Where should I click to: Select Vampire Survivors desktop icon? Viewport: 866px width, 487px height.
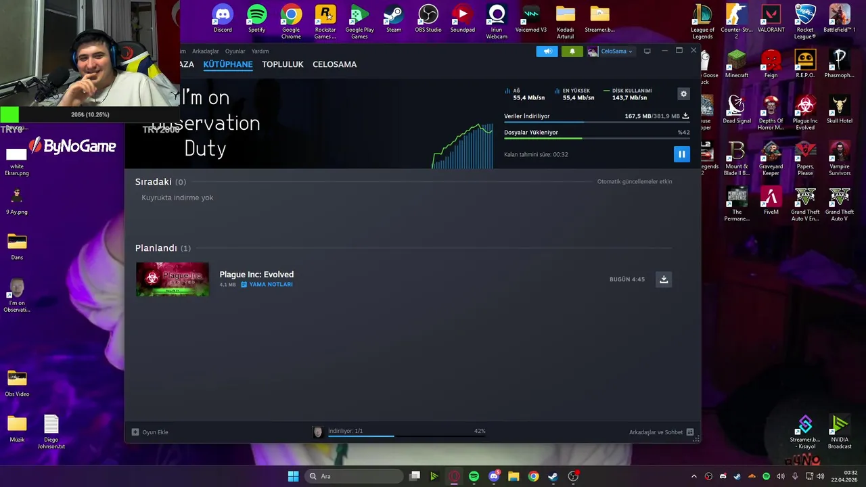(x=840, y=158)
